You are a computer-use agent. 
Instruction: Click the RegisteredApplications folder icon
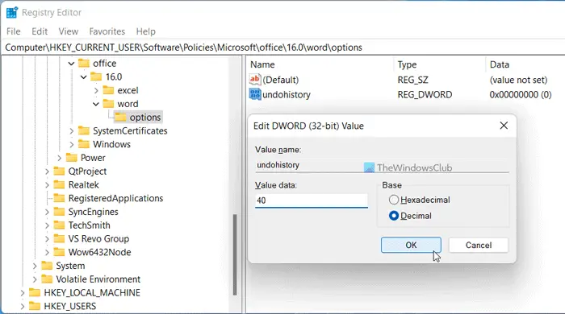(59, 198)
